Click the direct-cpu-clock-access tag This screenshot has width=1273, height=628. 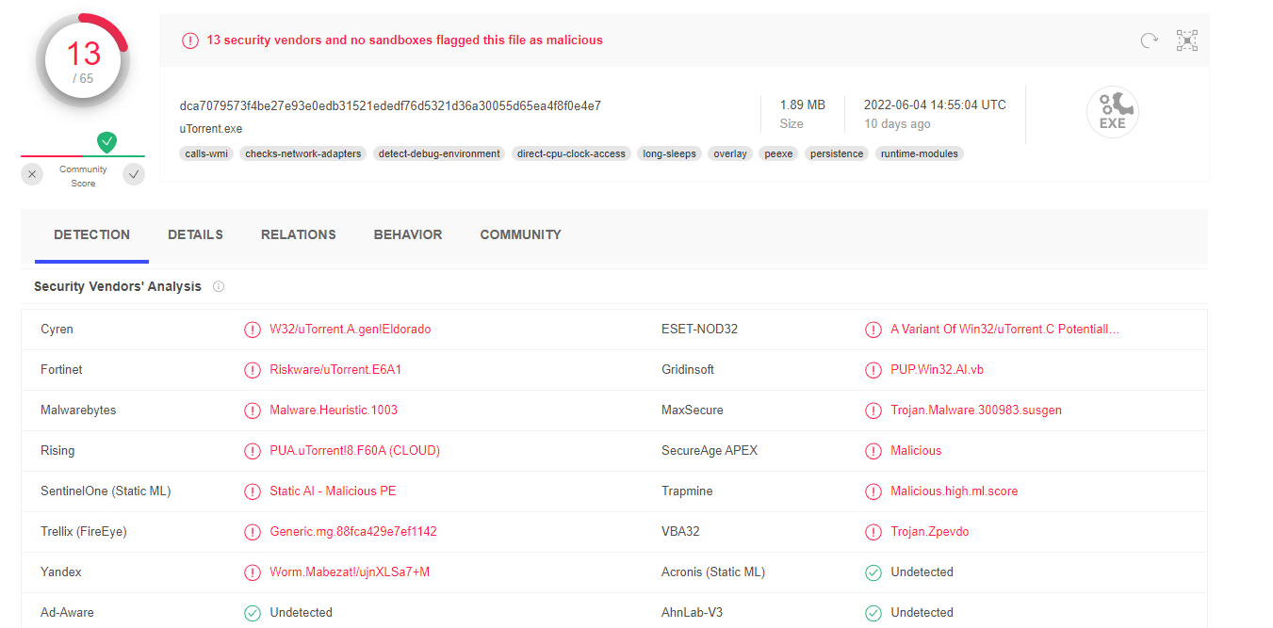click(572, 153)
